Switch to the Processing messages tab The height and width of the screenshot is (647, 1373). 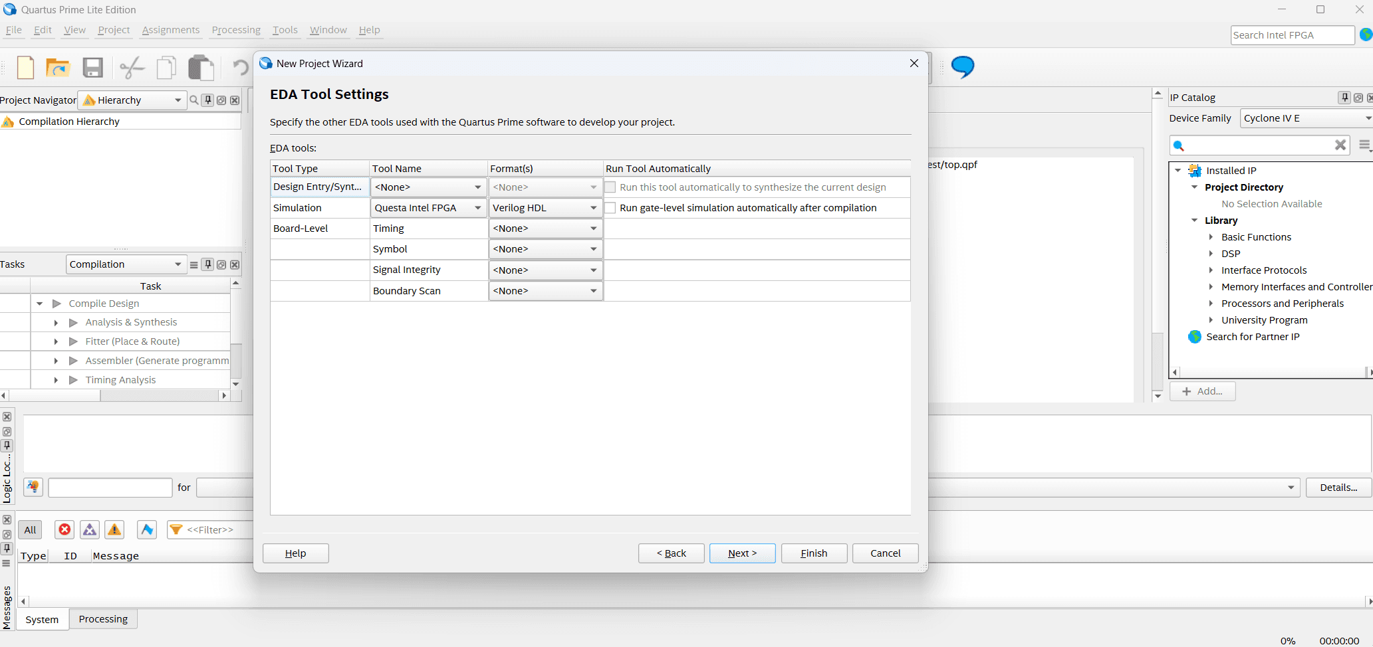(103, 619)
